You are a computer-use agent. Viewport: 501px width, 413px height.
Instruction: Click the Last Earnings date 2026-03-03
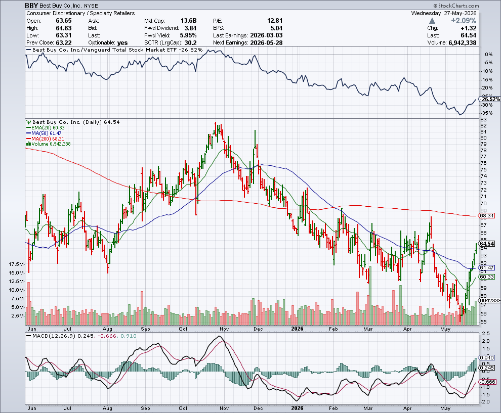point(267,35)
